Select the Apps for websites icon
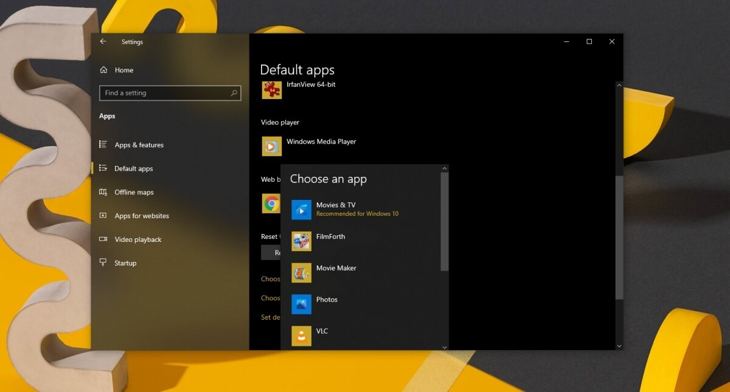Image resolution: width=730 pixels, height=392 pixels. click(x=104, y=216)
